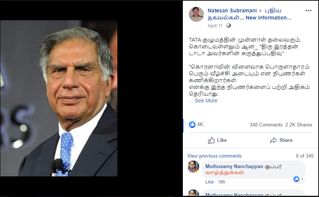Click the Share arrow icon
The image size is (319, 197).
273,140
